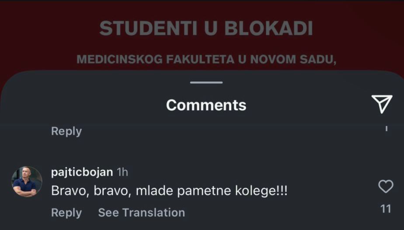The image size is (404, 230).
Task: Hit the Reply link above pajticbojan's comment
Action: coord(66,131)
